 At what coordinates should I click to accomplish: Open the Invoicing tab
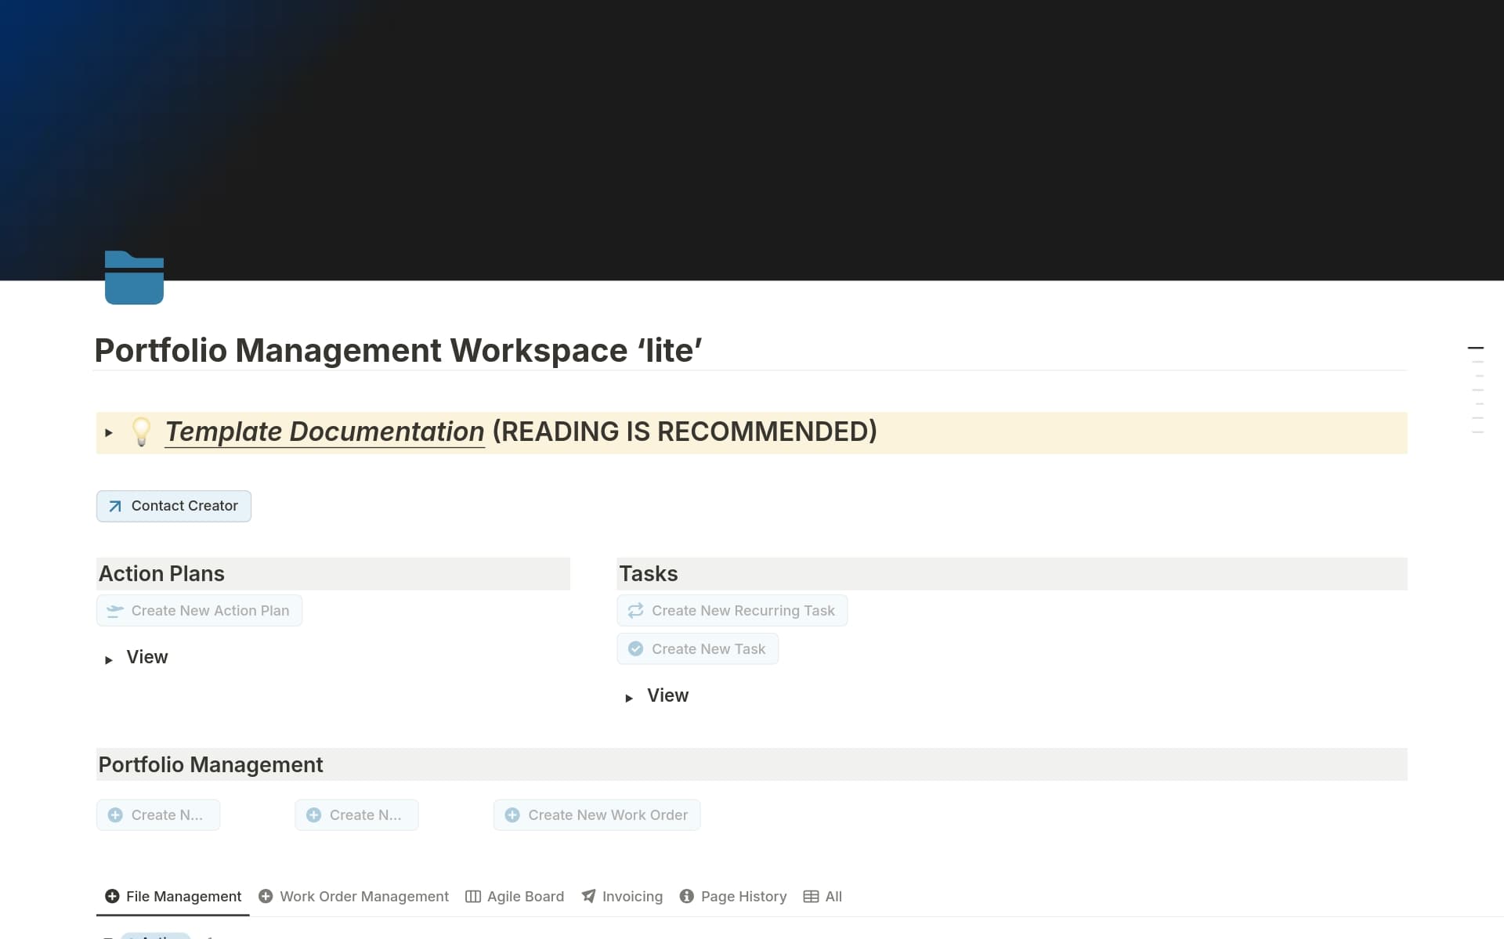(x=631, y=896)
